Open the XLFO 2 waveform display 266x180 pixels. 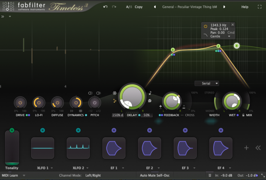coord(78,148)
